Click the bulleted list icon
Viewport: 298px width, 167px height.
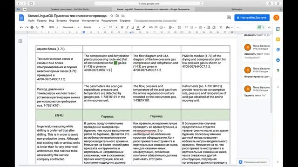click(192, 27)
